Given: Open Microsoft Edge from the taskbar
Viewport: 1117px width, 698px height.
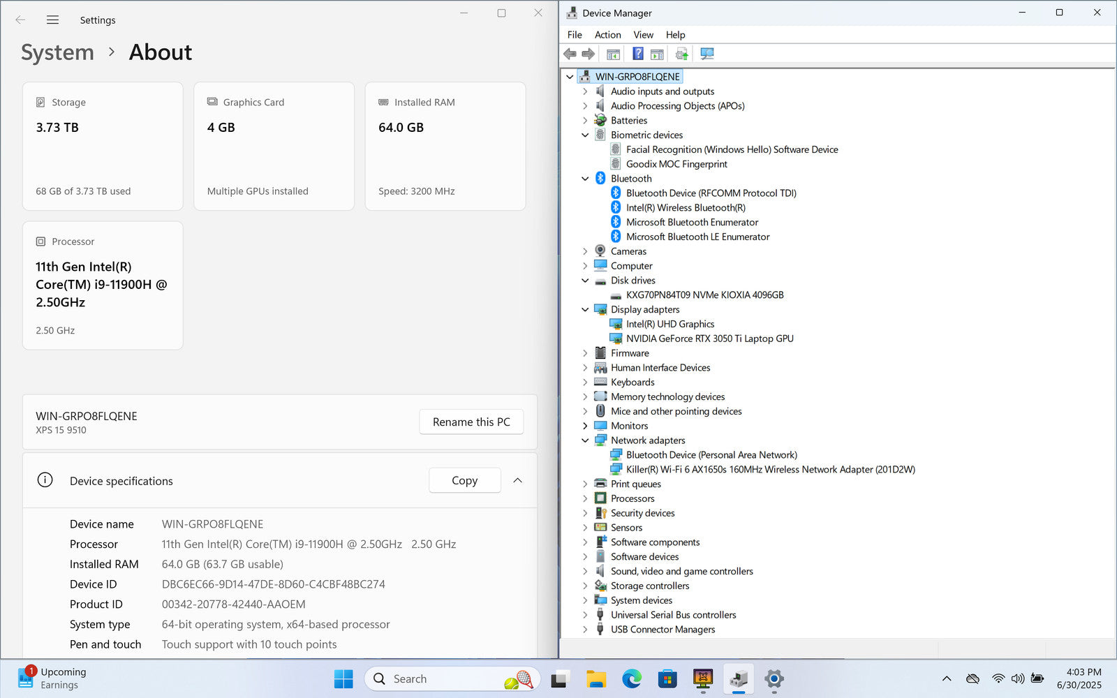Looking at the screenshot, I should click(x=632, y=678).
